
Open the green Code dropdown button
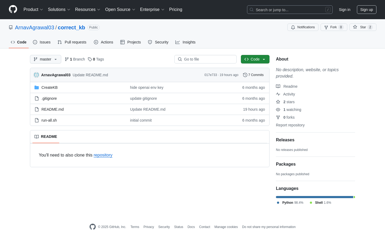click(255, 59)
